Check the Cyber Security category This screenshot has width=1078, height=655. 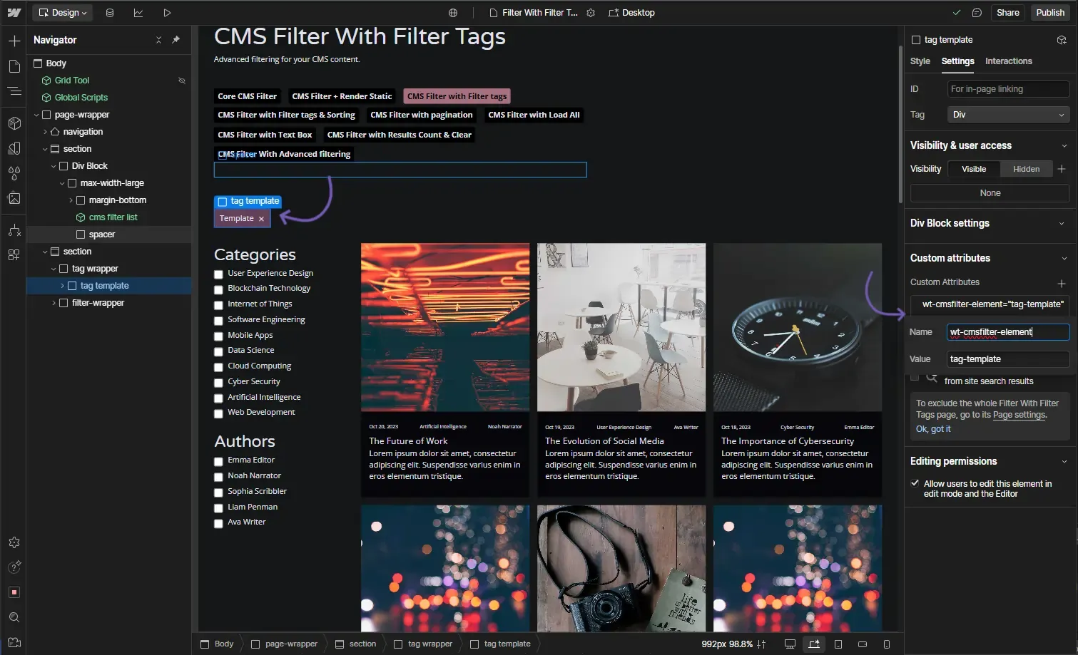tap(219, 383)
